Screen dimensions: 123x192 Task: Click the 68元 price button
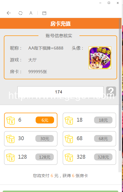[103, 139]
